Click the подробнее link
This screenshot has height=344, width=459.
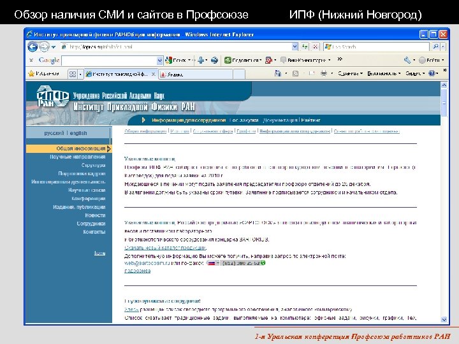pyautogui.click(x=137, y=271)
